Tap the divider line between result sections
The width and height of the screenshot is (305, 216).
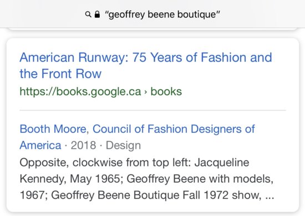(x=152, y=110)
